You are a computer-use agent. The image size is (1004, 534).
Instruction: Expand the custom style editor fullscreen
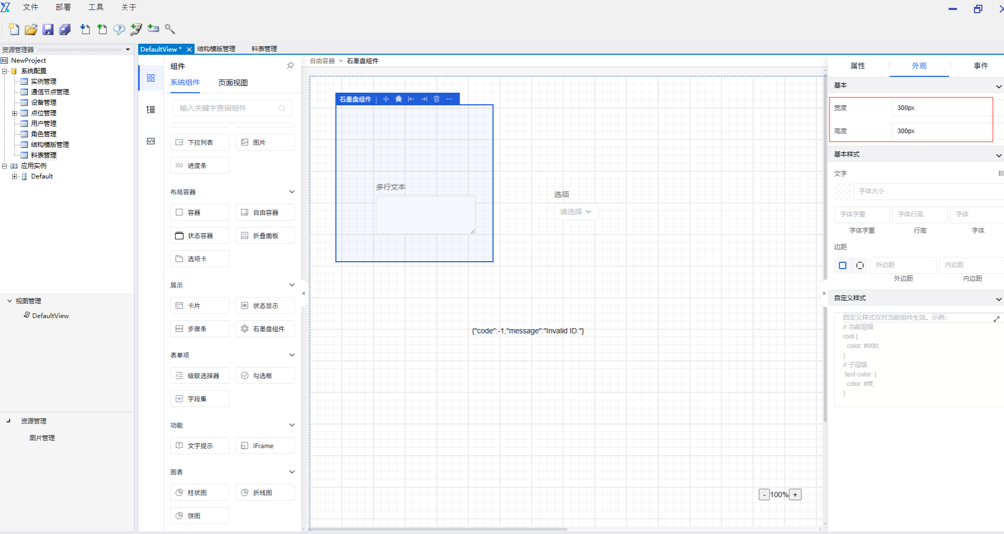click(x=996, y=319)
